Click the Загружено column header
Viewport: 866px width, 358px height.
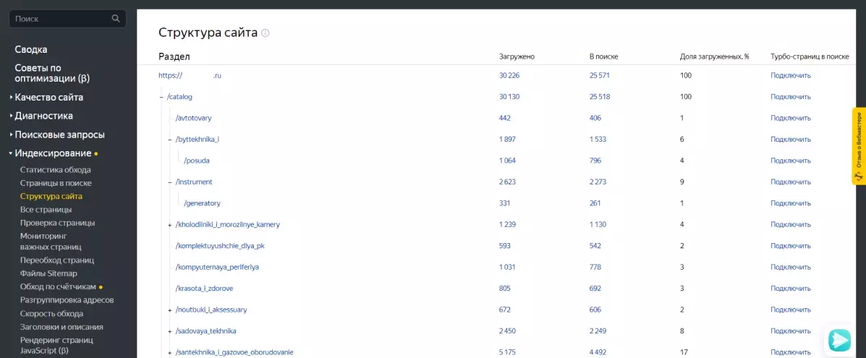click(x=517, y=57)
